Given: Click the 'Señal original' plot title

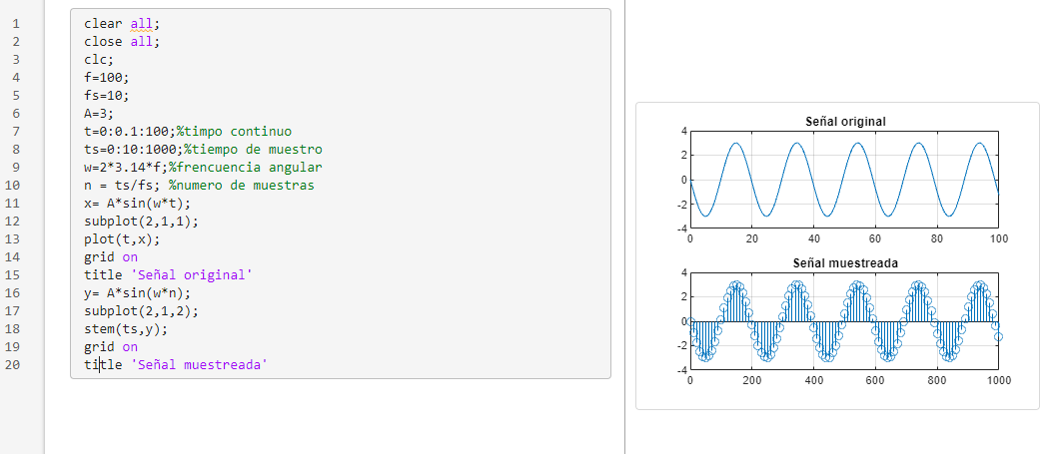Looking at the screenshot, I should 845,122.
